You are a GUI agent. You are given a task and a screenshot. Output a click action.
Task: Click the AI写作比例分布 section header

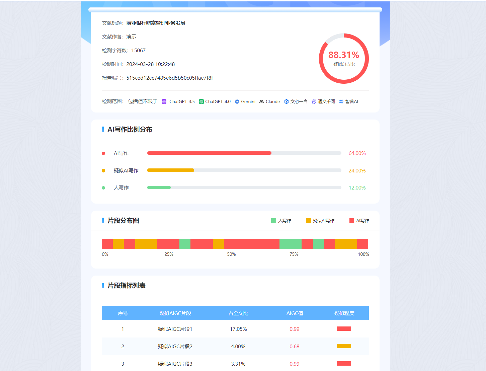point(129,130)
